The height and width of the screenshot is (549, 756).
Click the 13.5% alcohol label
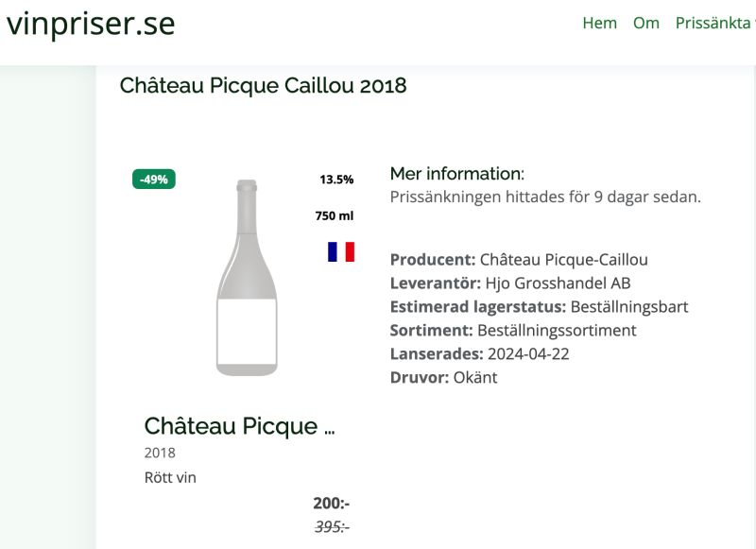coord(336,180)
